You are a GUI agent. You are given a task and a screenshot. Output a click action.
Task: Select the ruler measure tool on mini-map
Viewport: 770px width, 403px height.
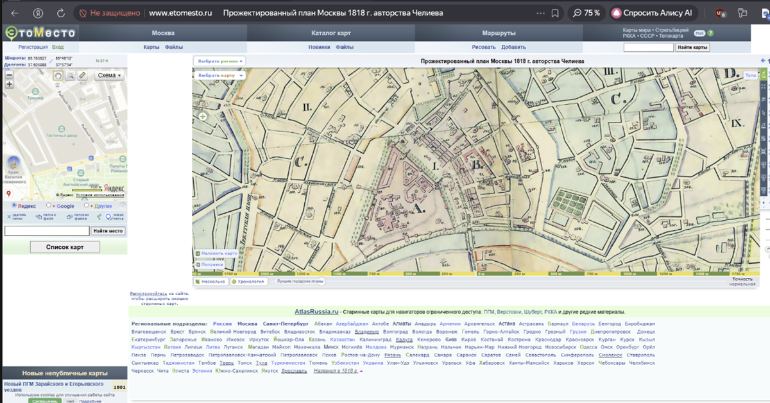coord(81,75)
